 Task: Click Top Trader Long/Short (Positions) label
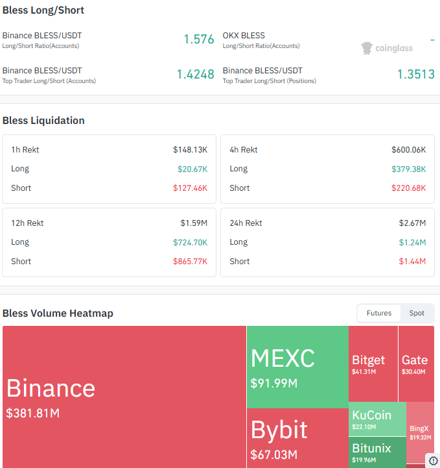click(270, 81)
